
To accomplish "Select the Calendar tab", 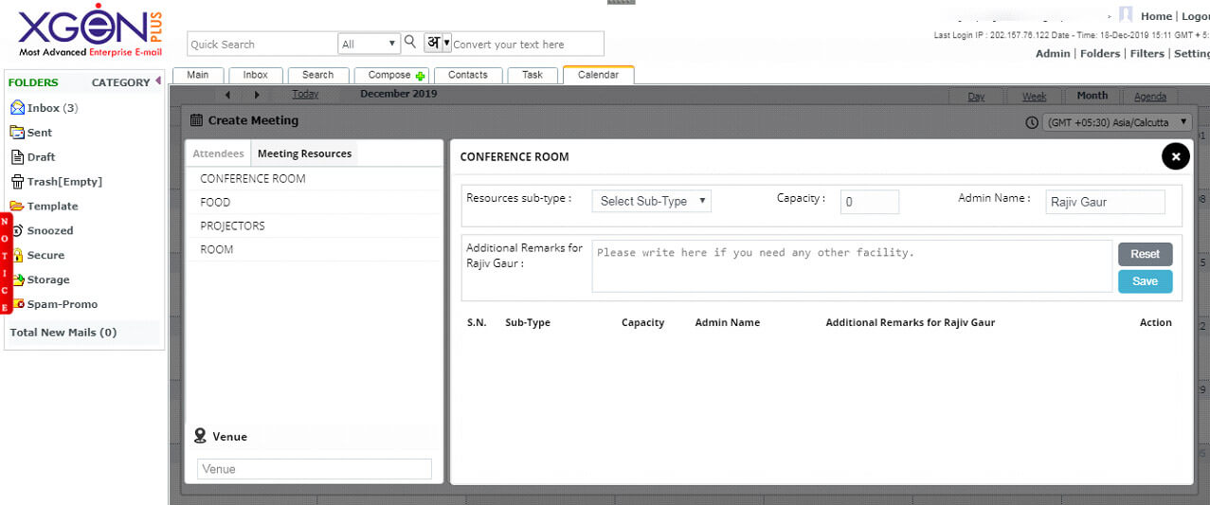I will tap(598, 75).
